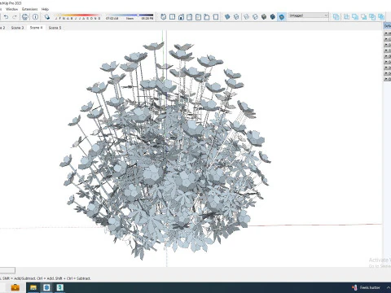Image resolution: width=391 pixels, height=293 pixels.
Task: Apply the Shaded with Textures style
Action: (x=273, y=17)
